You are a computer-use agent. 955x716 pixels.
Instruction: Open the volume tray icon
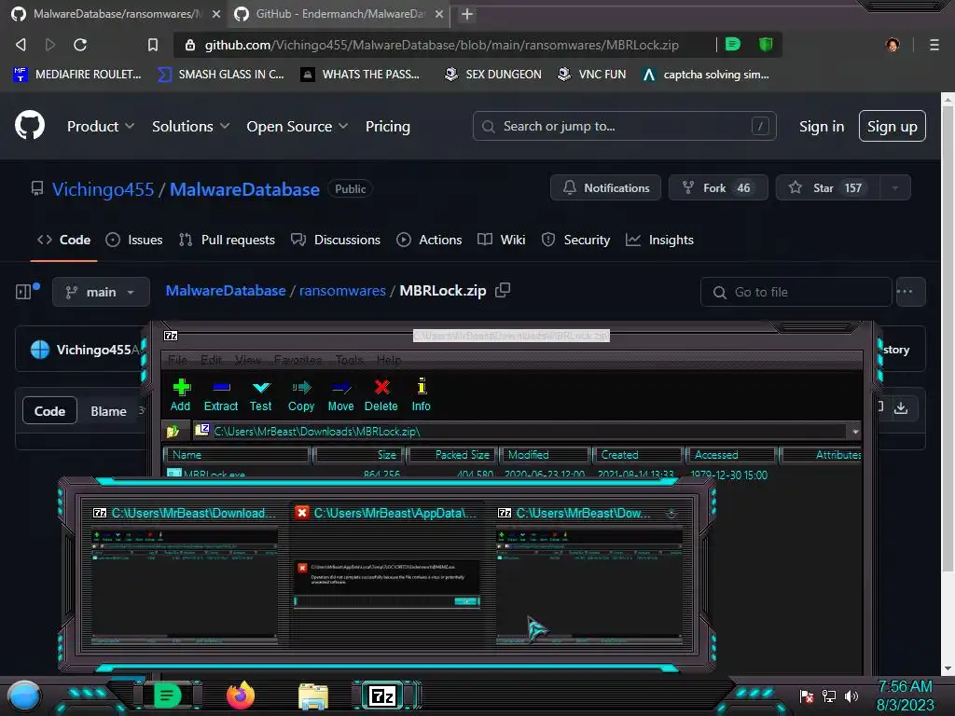tap(851, 695)
